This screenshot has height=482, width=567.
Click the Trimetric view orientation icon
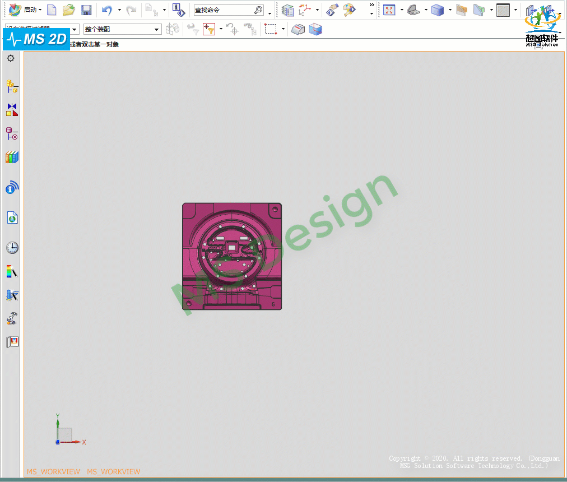pyautogui.click(x=413, y=10)
